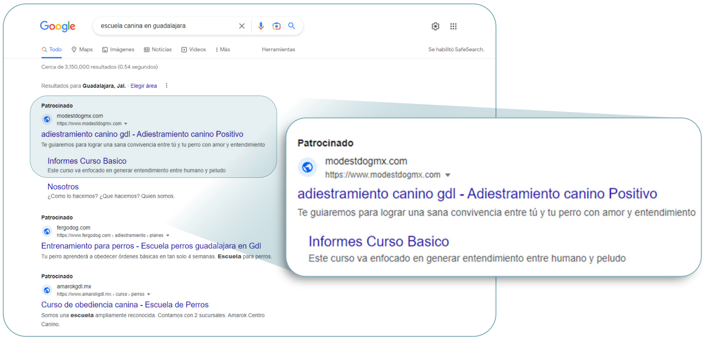Click the modestdogmx.com site name in results list
The height and width of the screenshot is (340, 704).
(x=80, y=116)
